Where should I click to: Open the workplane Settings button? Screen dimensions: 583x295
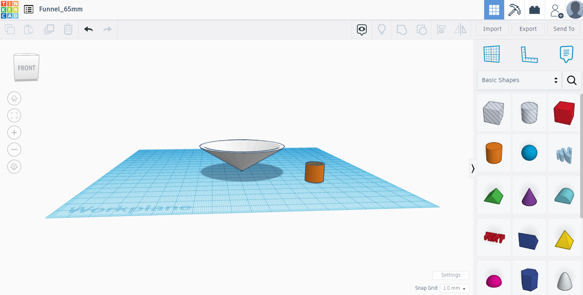point(451,275)
